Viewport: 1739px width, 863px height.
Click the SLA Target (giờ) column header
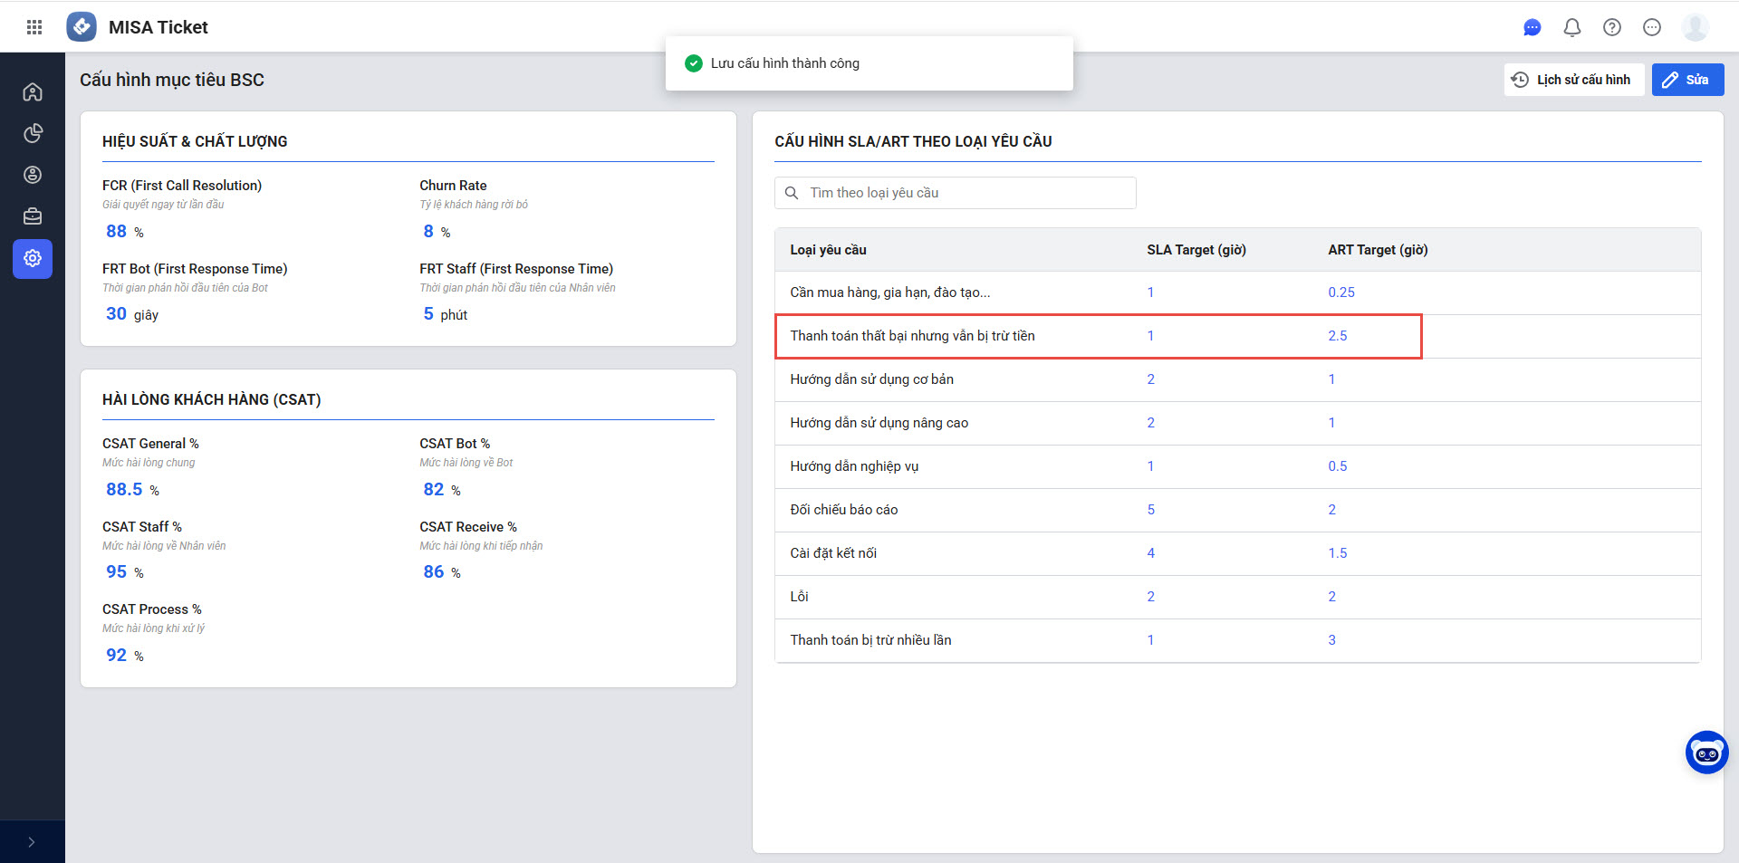(1196, 250)
